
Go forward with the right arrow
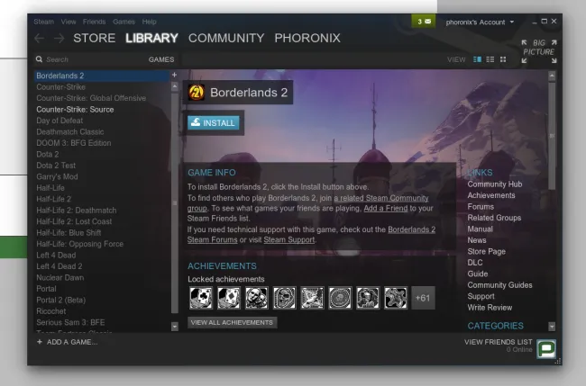(x=59, y=38)
